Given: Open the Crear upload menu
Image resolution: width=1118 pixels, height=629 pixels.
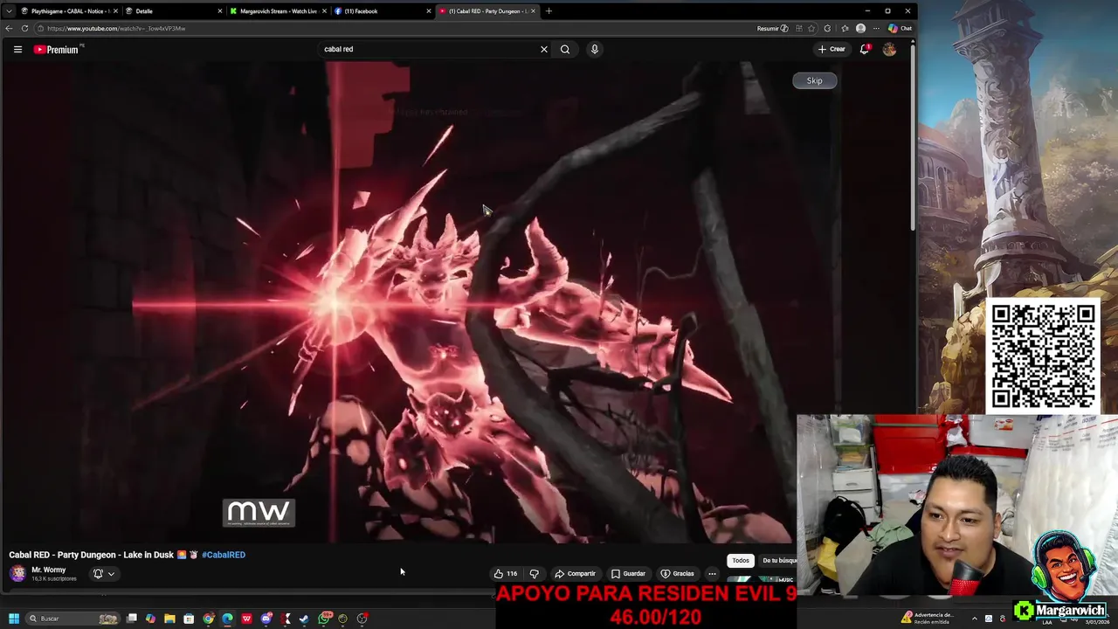Looking at the screenshot, I should (832, 49).
